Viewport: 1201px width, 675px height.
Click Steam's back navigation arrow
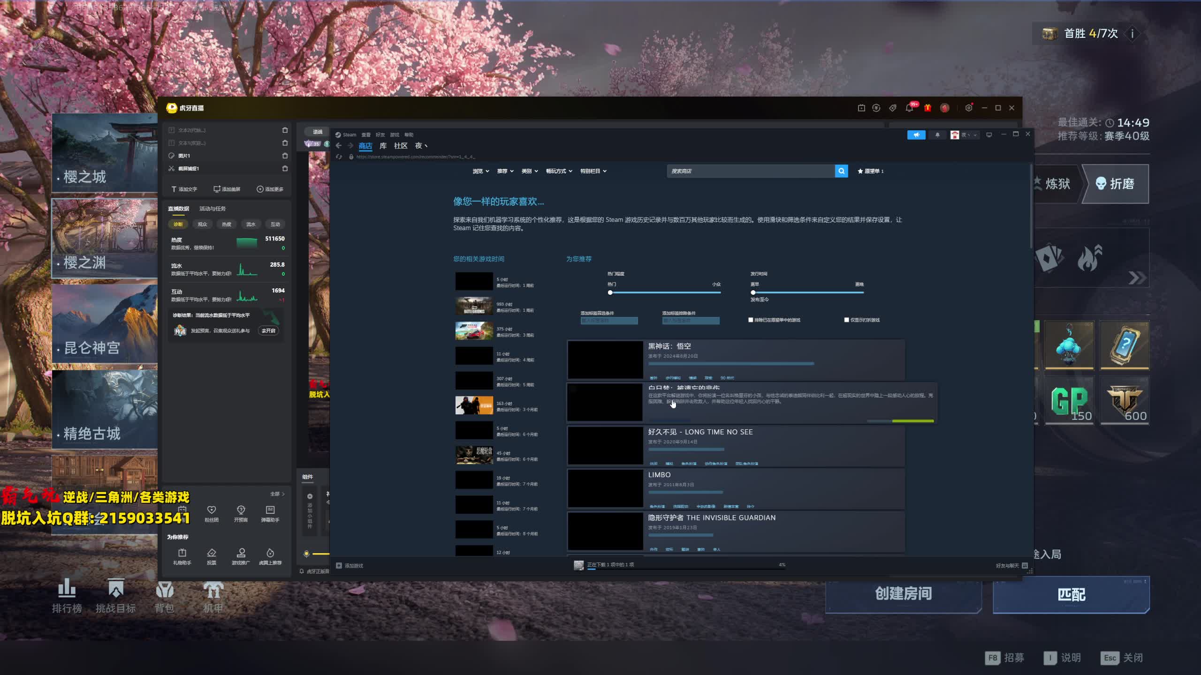coord(339,146)
